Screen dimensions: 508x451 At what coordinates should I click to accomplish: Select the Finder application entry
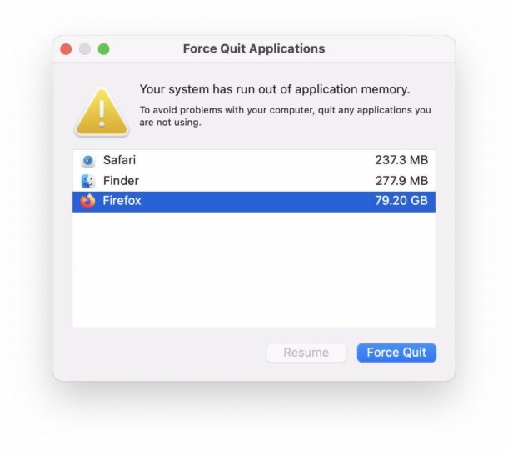(254, 181)
